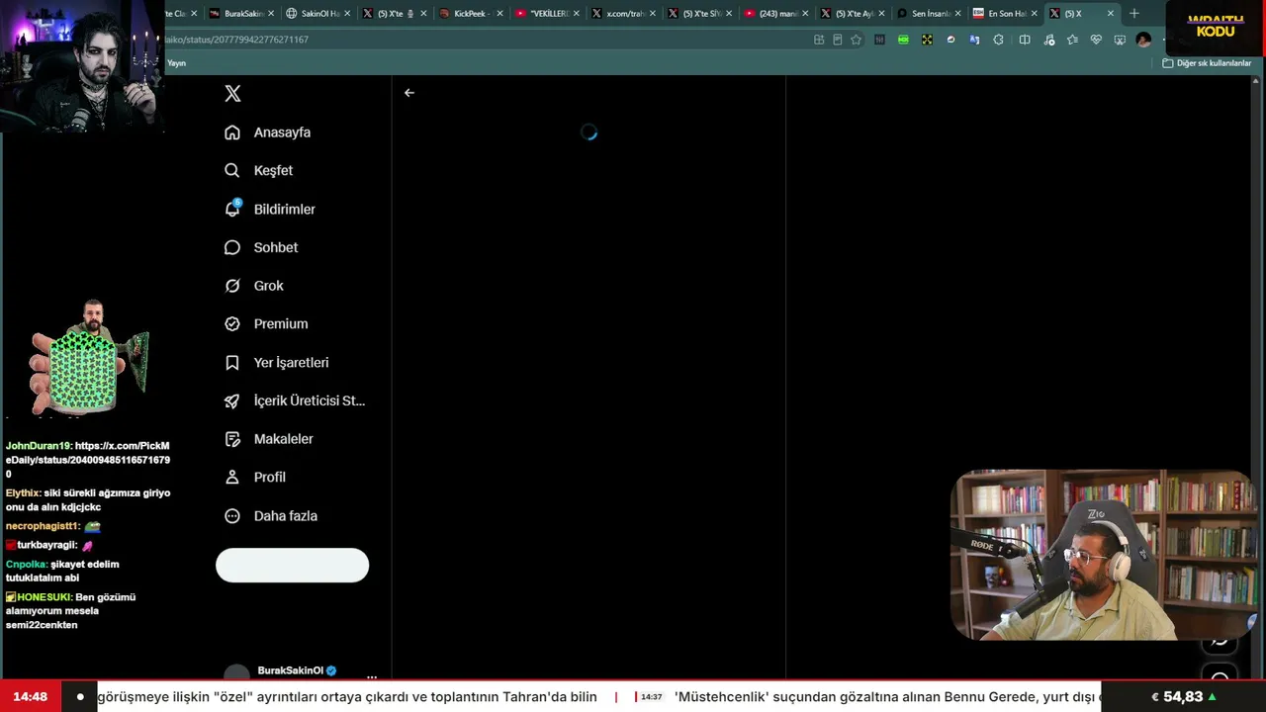Click the Yayın bookmark bar item
Image resolution: width=1266 pixels, height=712 pixels.
(176, 63)
